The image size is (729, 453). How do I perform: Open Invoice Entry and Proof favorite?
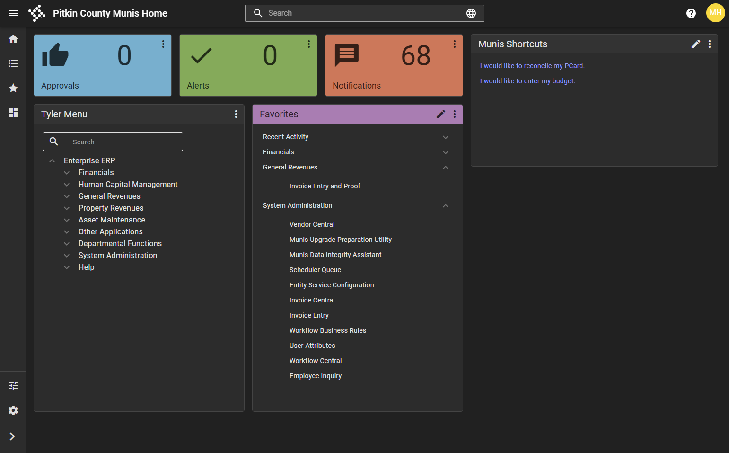tap(325, 186)
